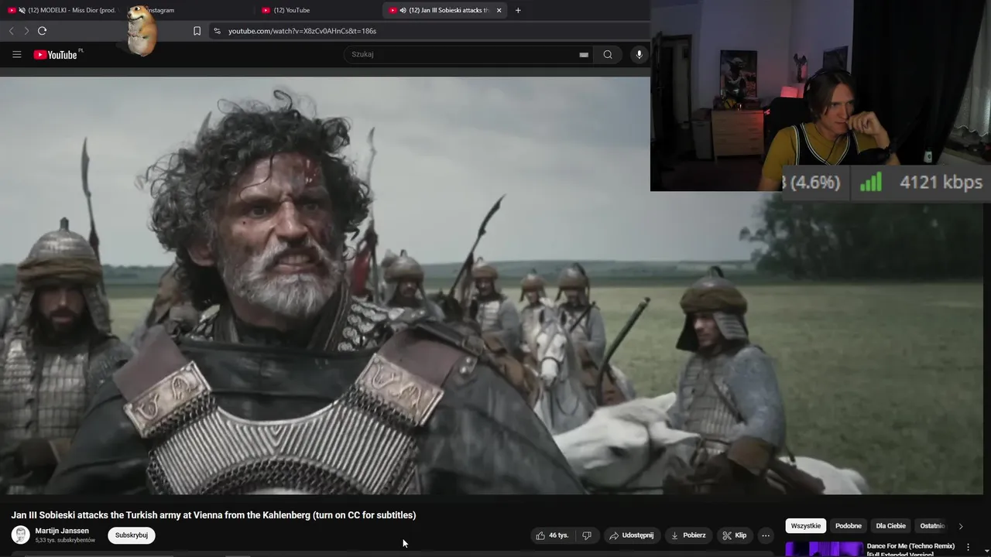Screen dimensions: 991x557
Task: Click the search magnifier button
Action: 608,54
